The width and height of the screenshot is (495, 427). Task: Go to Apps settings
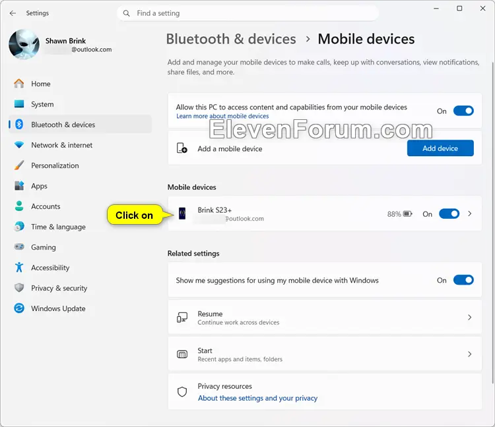click(x=80, y=186)
